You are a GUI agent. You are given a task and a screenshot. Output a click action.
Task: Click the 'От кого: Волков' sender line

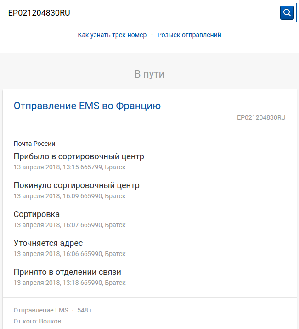pyautogui.click(x=37, y=321)
